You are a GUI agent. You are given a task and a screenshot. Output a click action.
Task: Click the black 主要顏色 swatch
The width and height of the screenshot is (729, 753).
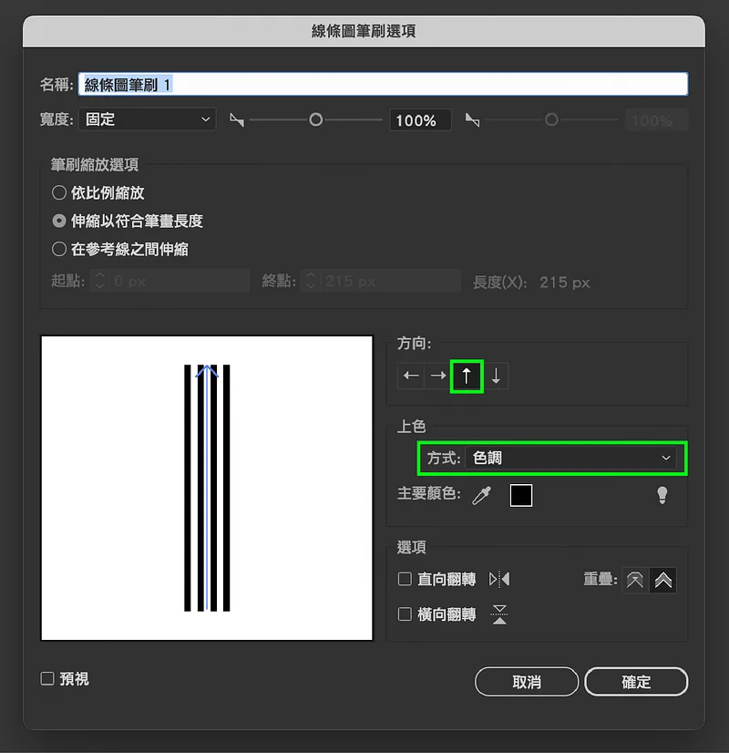[521, 496]
